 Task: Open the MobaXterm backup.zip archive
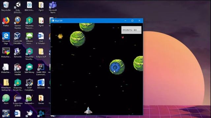[6, 85]
